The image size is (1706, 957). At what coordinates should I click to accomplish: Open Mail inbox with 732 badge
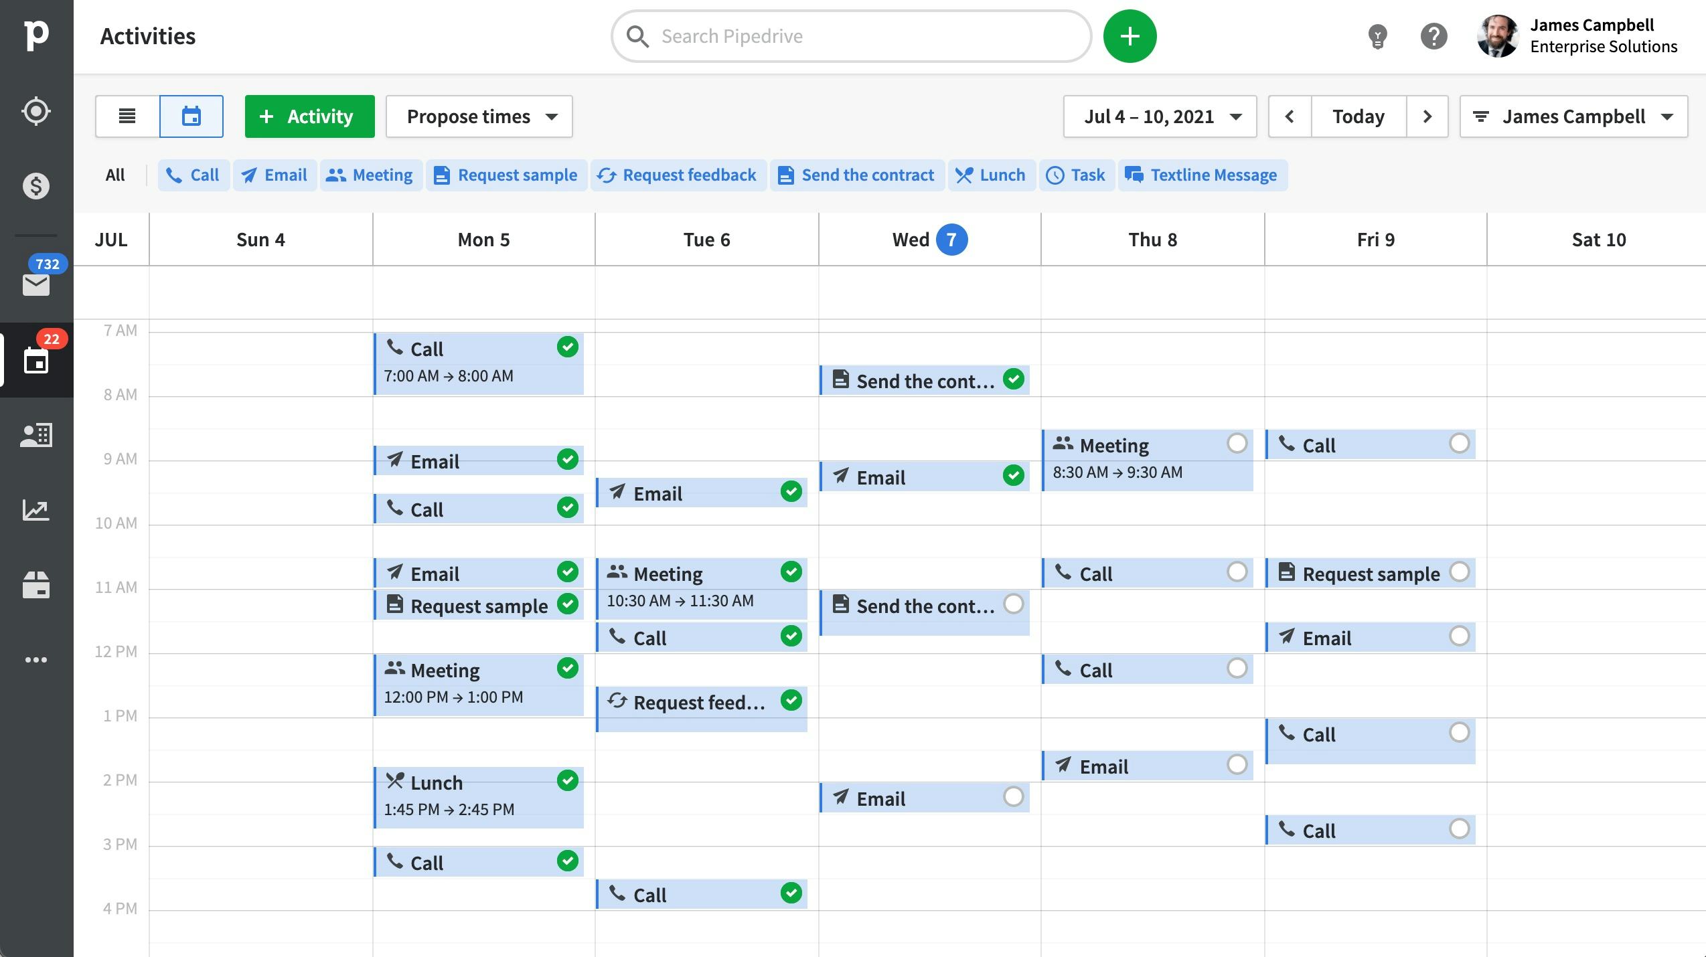(36, 284)
